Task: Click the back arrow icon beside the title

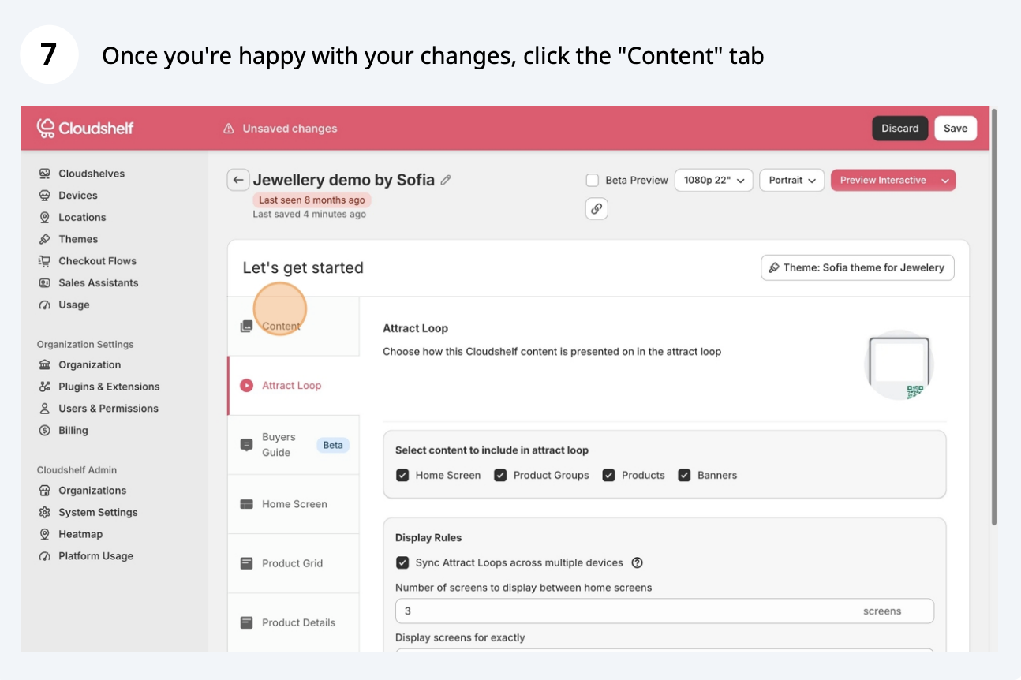Action: (x=238, y=180)
